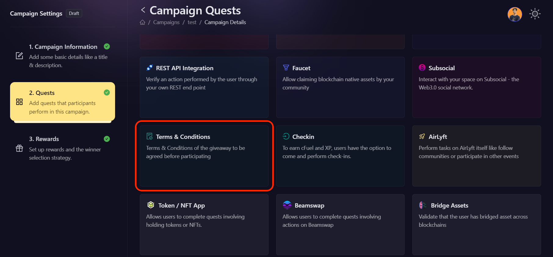
Task: Select the AirLyft rocket icon
Action: 423,136
